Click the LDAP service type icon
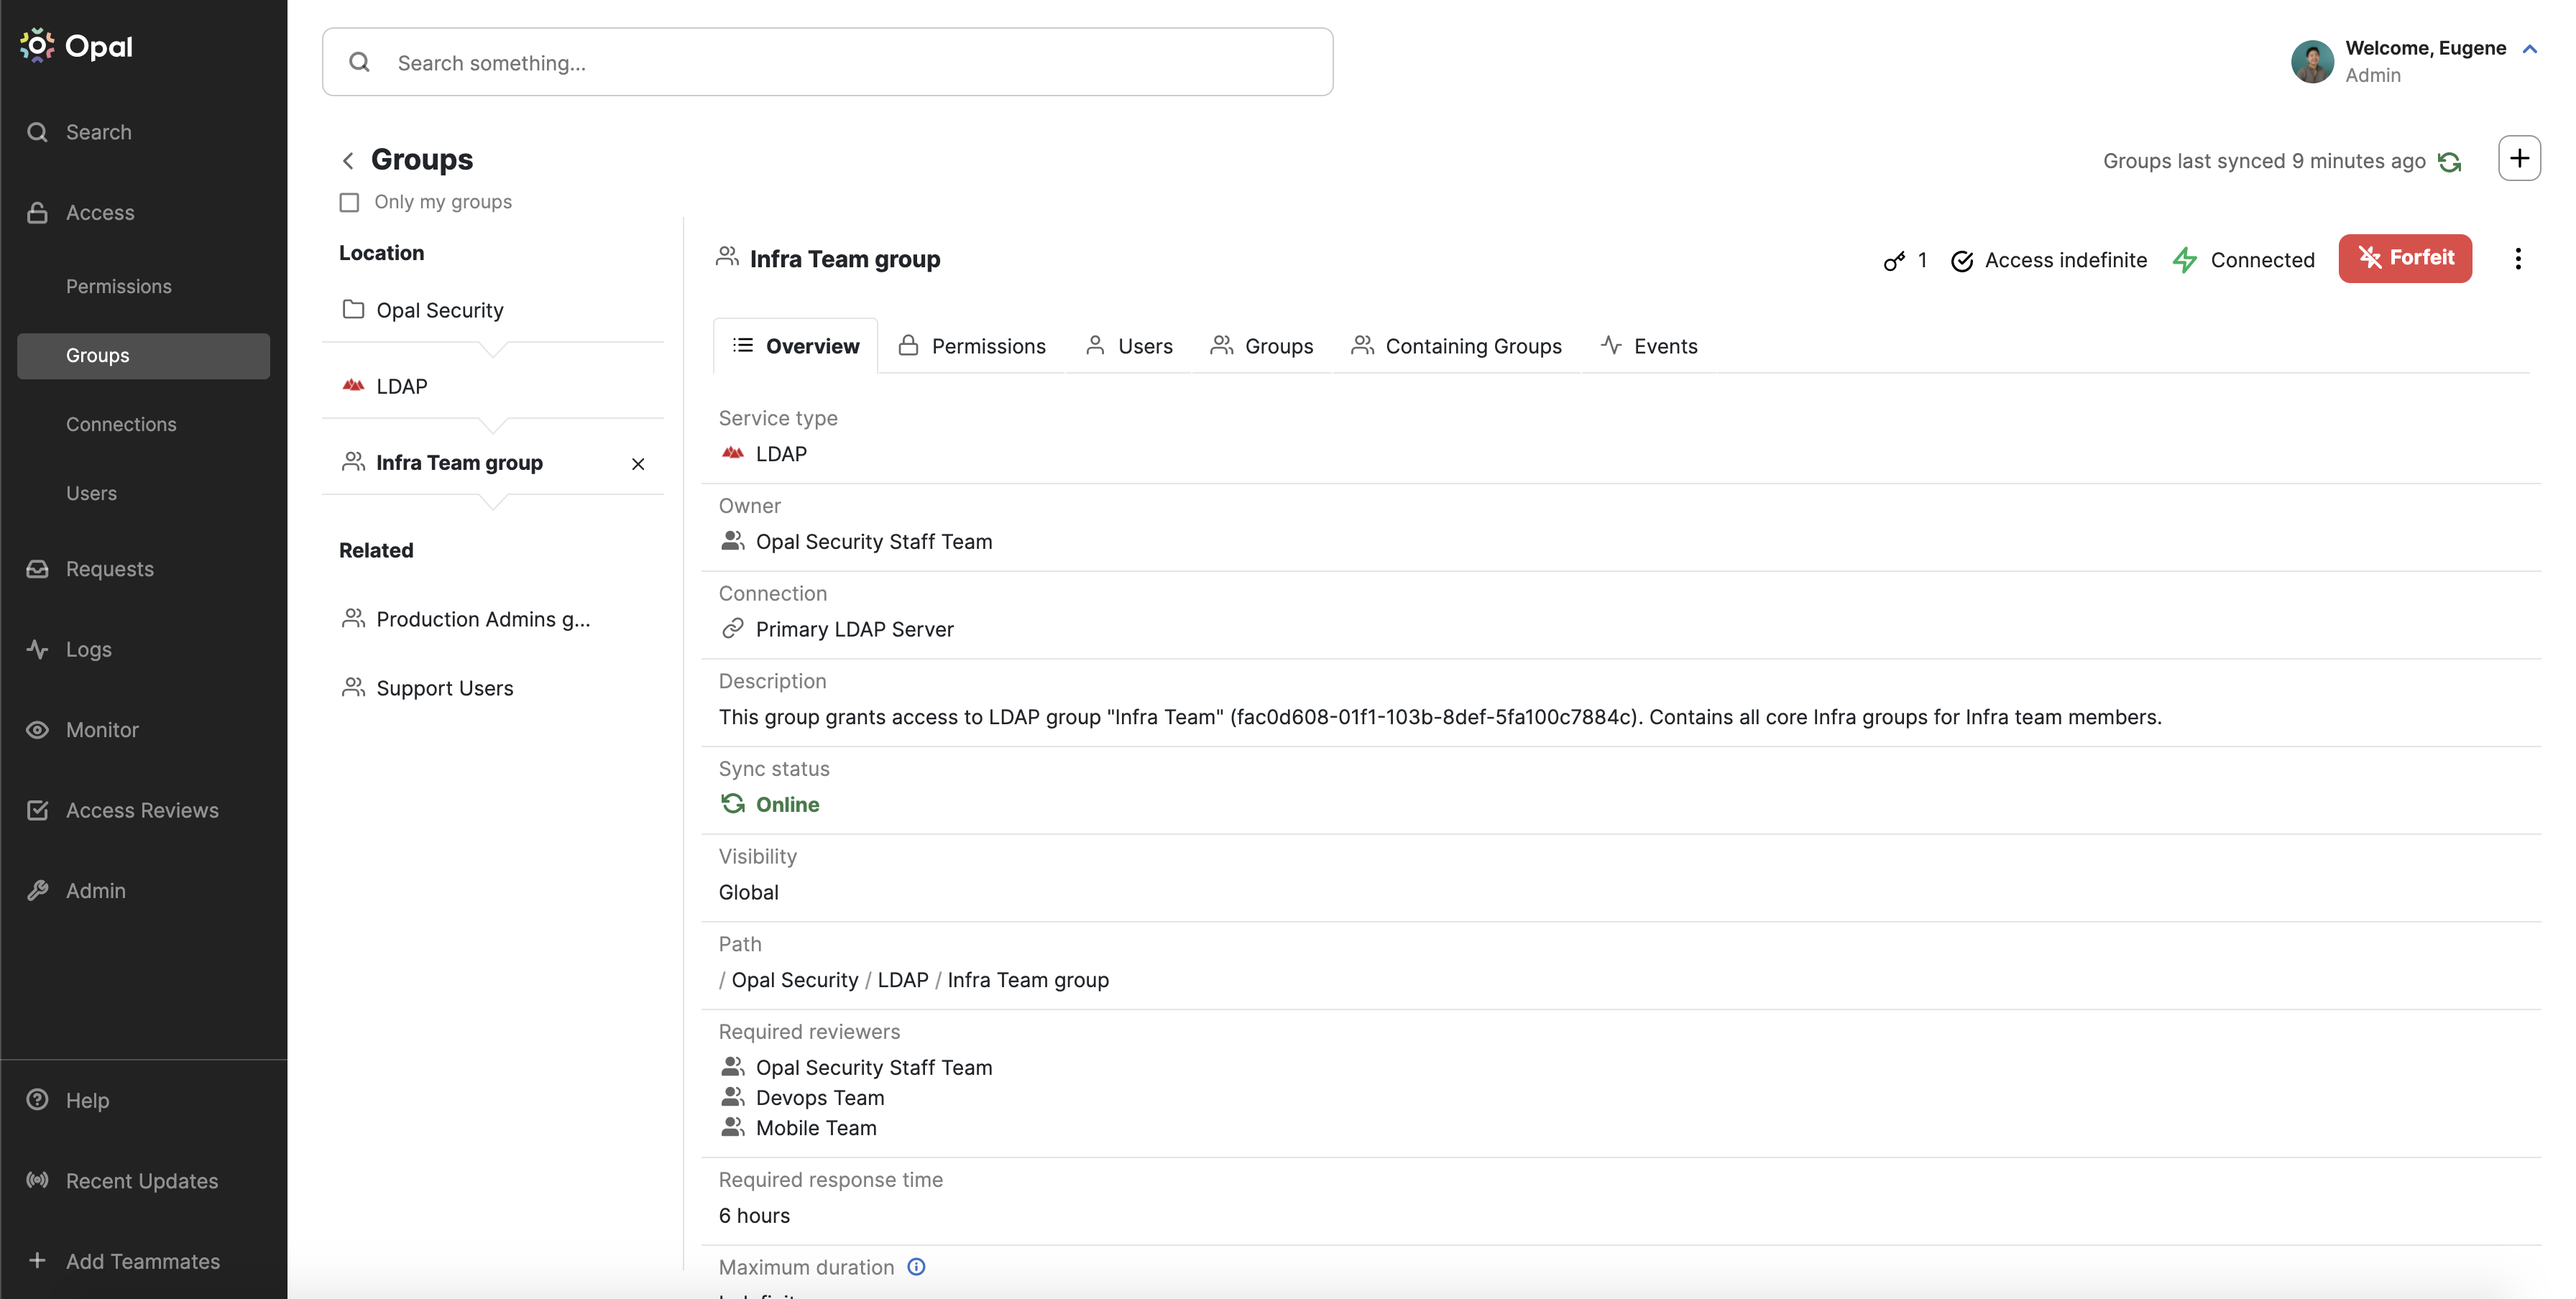 tap(733, 453)
